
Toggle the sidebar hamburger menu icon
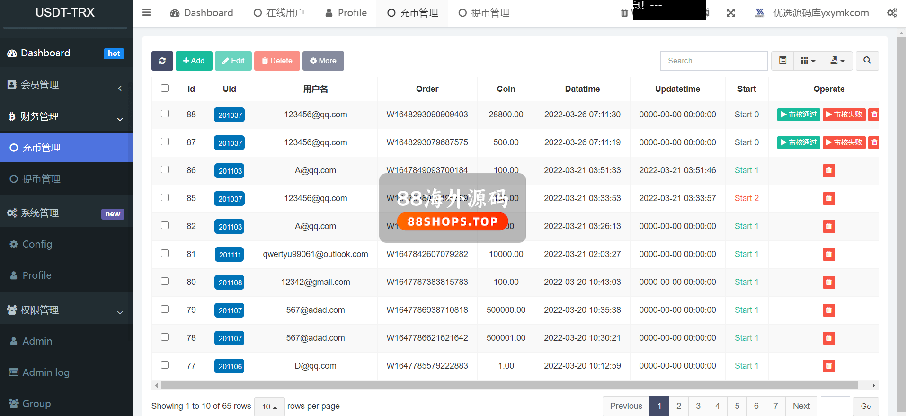[x=146, y=13]
